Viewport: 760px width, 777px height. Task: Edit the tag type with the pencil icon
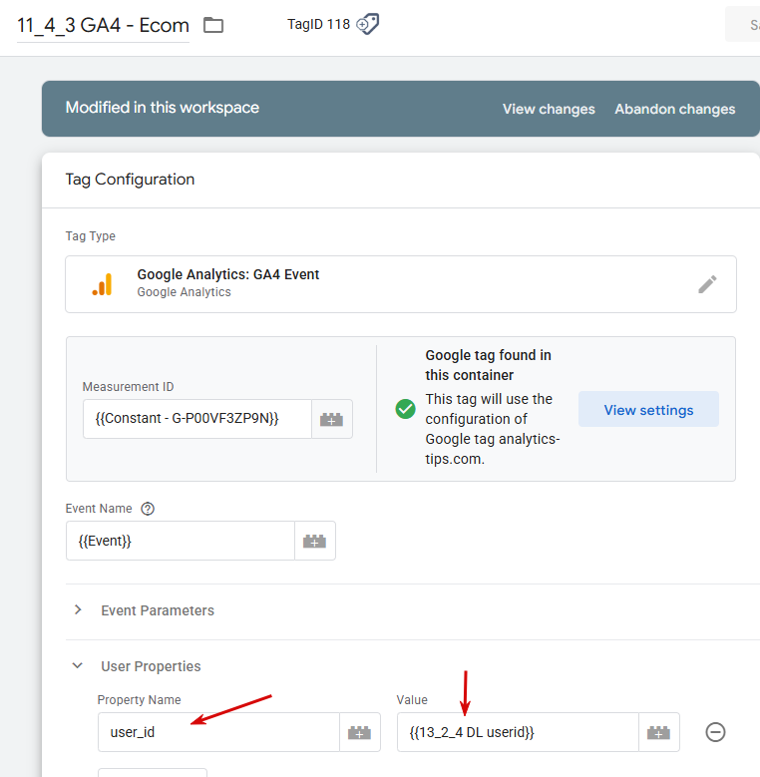[707, 284]
